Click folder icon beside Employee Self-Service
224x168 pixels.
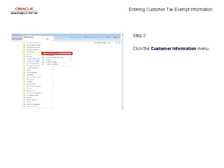(24, 45)
